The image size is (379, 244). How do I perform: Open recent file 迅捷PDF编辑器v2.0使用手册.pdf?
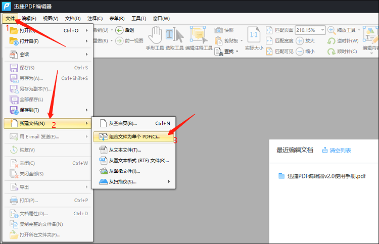pyautogui.click(x=326, y=176)
